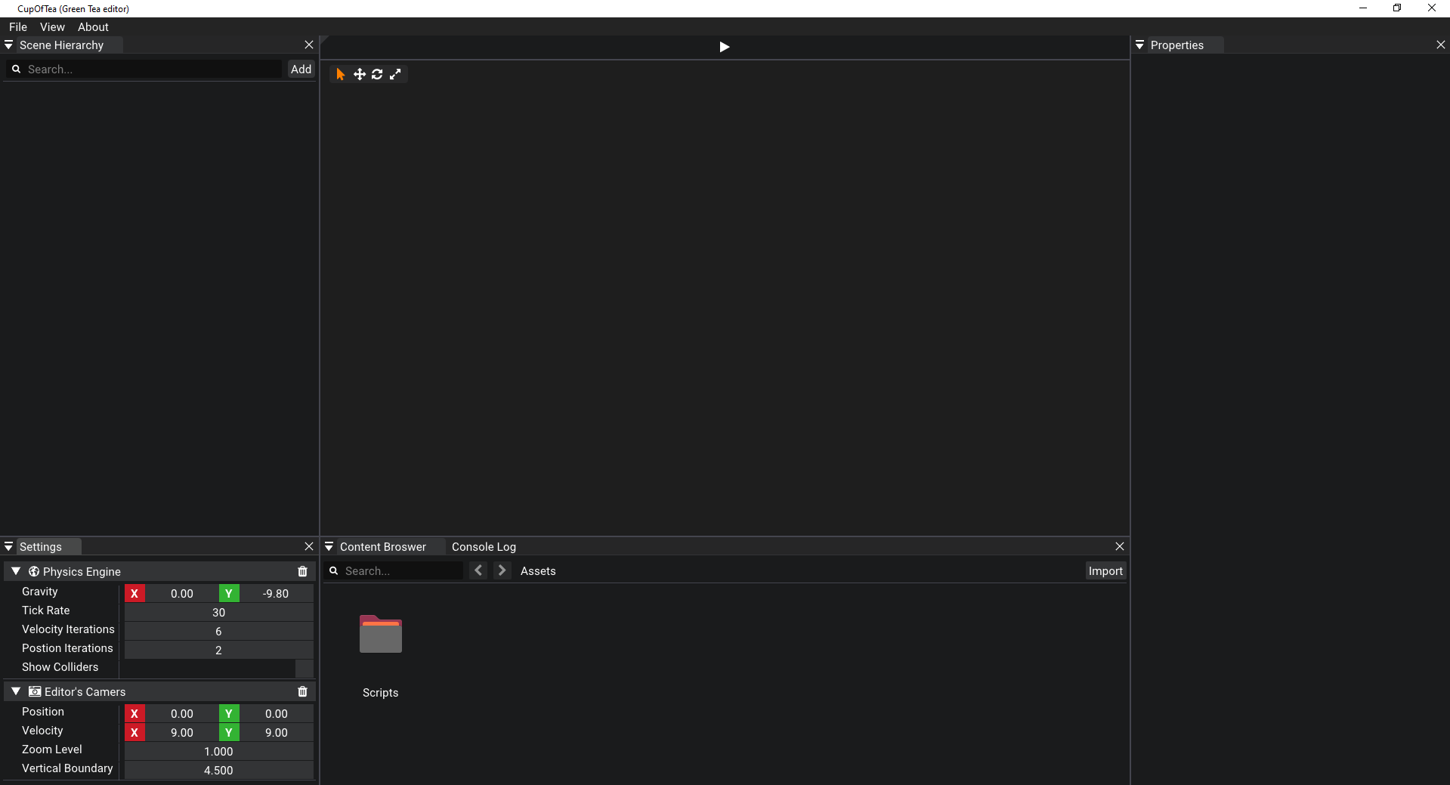Close the Settings panel

[x=309, y=546]
